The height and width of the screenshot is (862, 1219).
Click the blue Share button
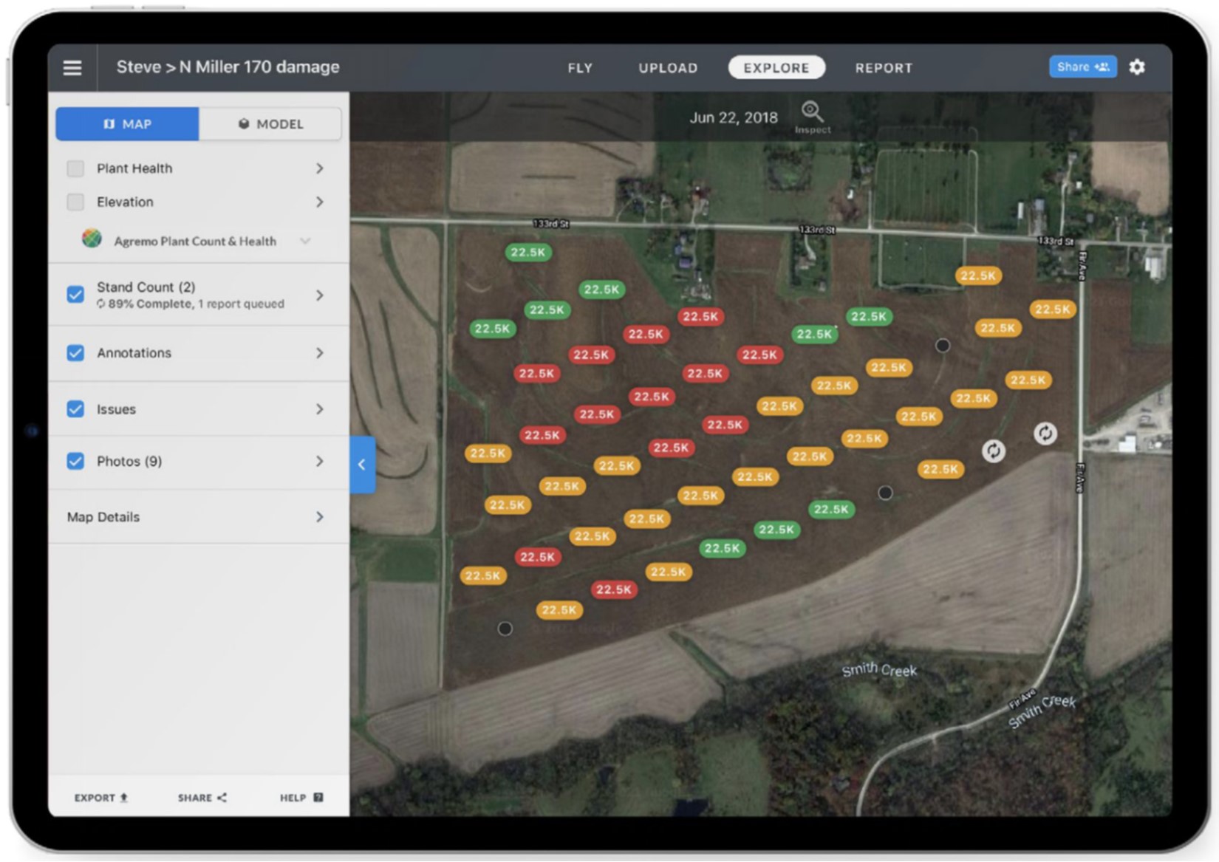point(1082,67)
